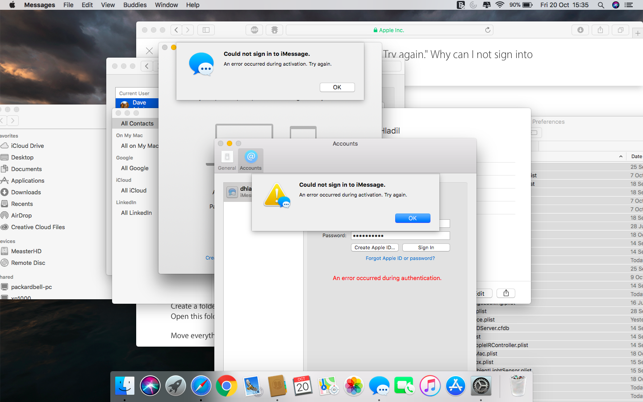This screenshot has height=402, width=643.
Task: Select packardbell-pc shared computer
Action: coord(31,287)
